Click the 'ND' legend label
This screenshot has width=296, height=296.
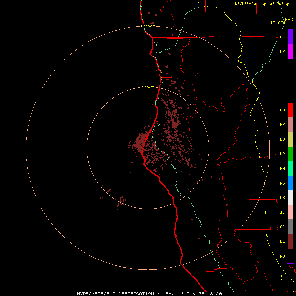point(283,256)
